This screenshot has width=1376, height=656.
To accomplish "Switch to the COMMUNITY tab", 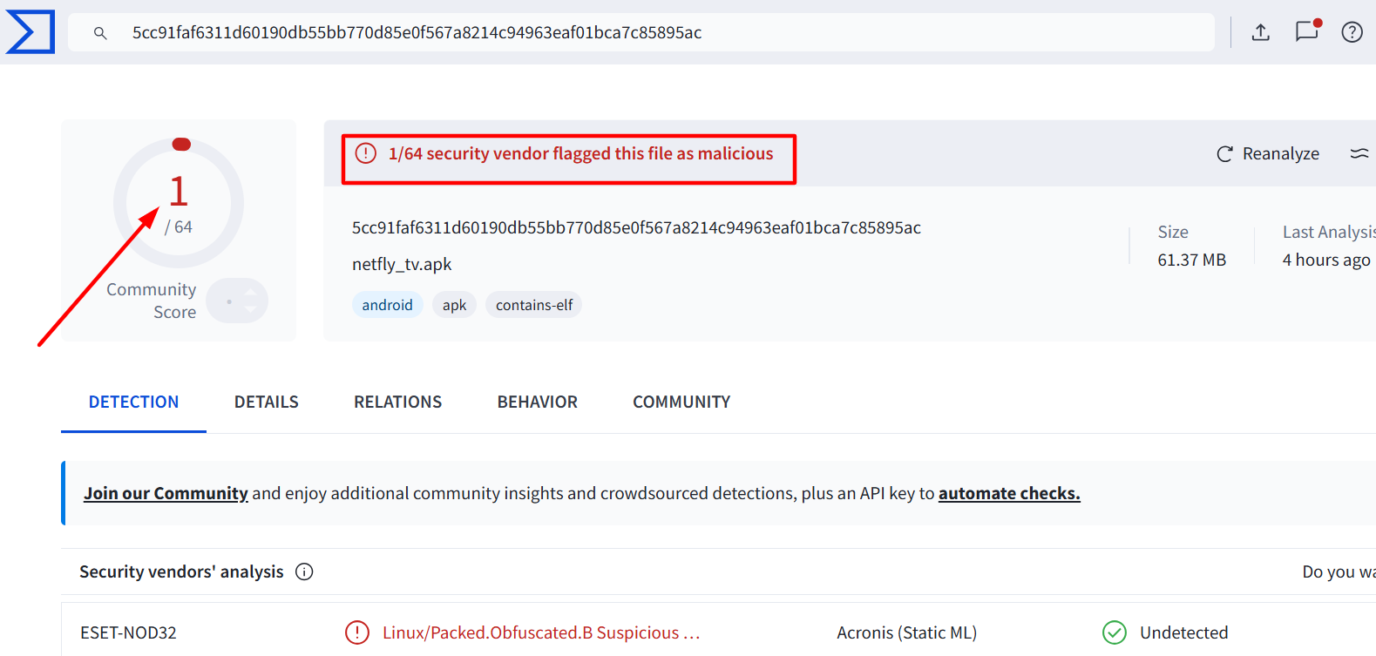I will click(x=681, y=402).
